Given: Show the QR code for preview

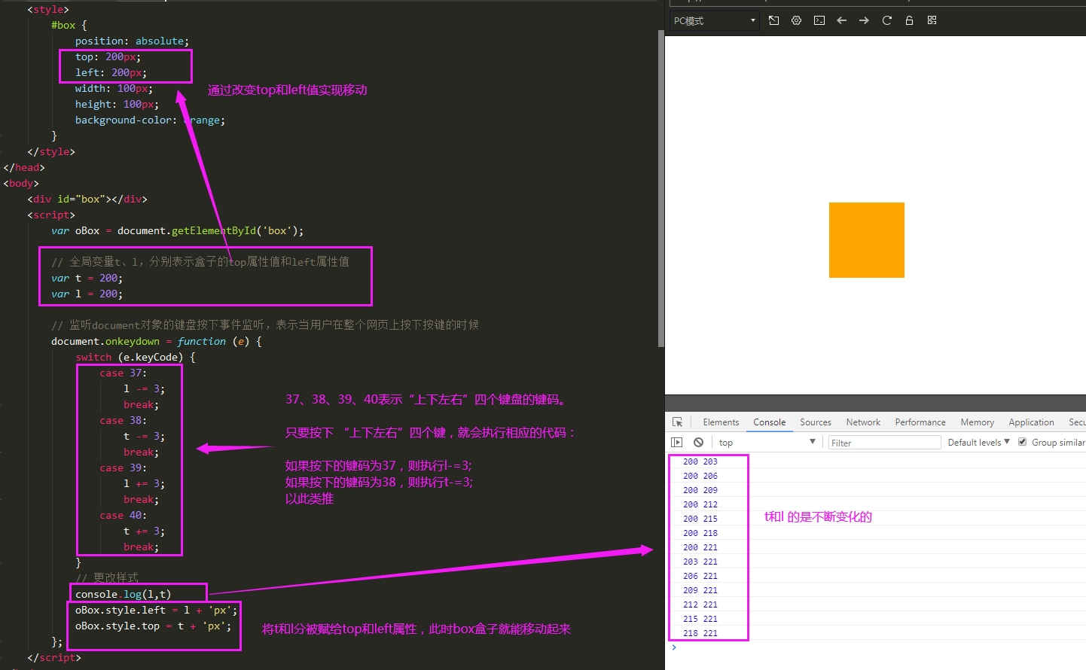Looking at the screenshot, I should pos(932,20).
